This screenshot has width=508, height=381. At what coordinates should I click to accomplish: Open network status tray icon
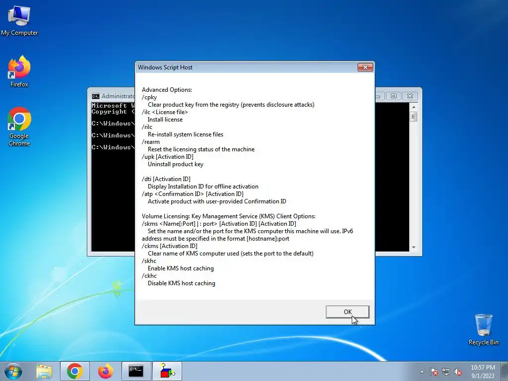pyautogui.click(x=446, y=372)
